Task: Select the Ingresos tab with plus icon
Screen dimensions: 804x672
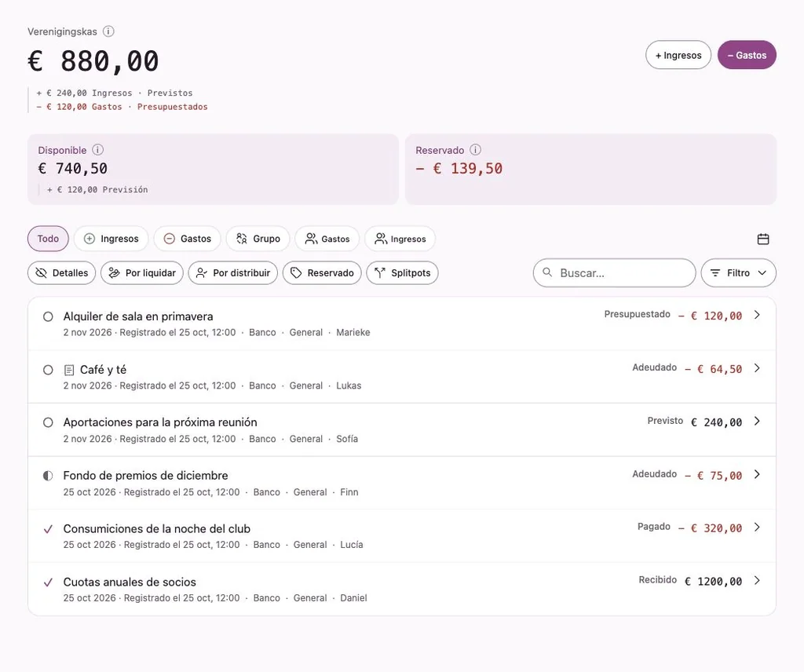Action: point(111,239)
